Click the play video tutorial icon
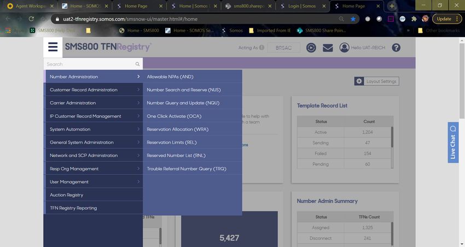465x247 pixels. pos(311,48)
